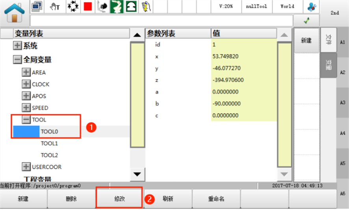The image size is (349, 210).
Task: Click the 刷新 refresh button
Action: point(168,199)
